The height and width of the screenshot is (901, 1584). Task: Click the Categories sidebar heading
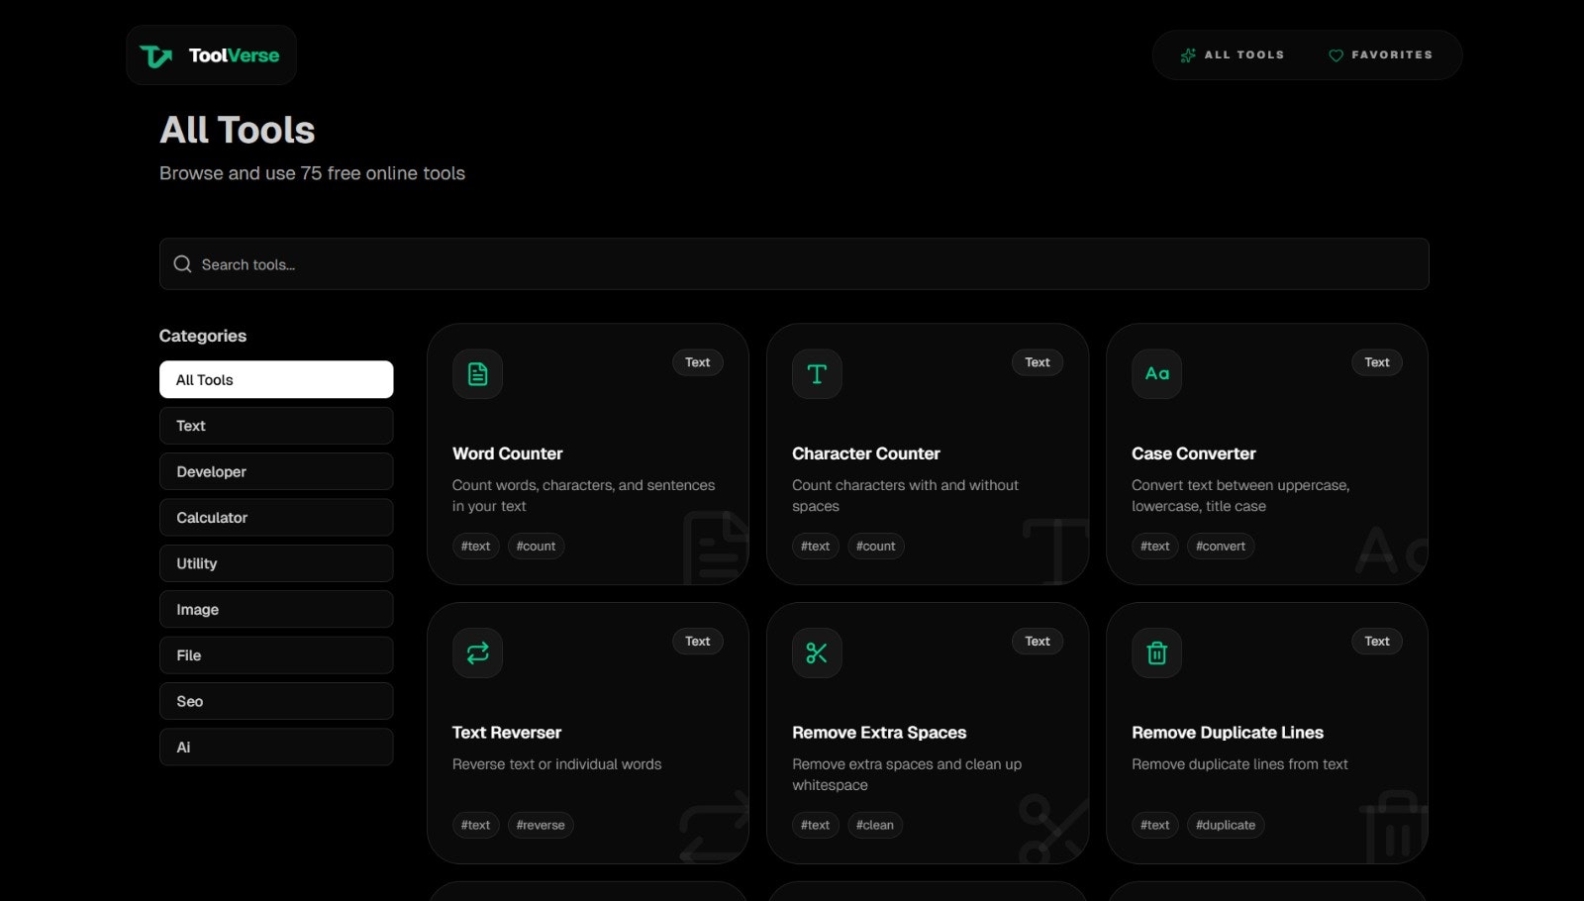pos(203,336)
